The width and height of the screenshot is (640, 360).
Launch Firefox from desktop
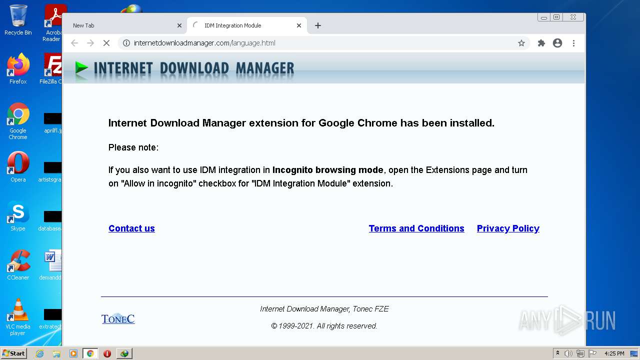coord(18,69)
